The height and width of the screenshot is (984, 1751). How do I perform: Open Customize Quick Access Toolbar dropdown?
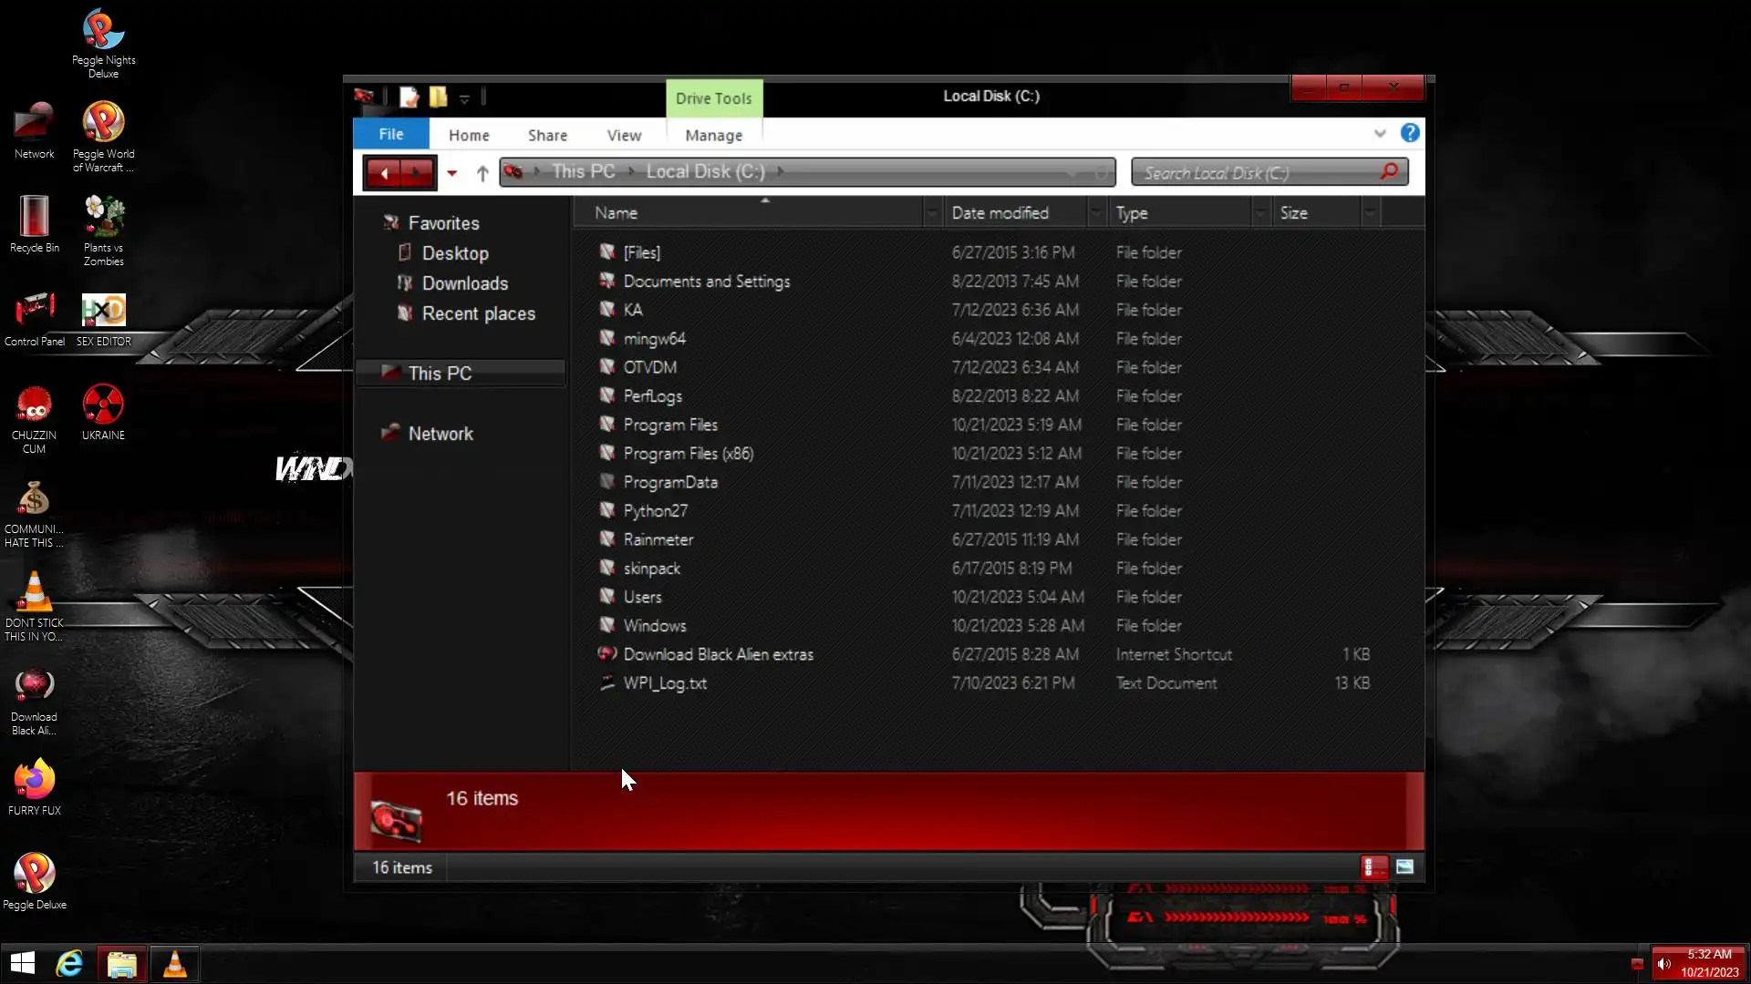click(x=464, y=98)
